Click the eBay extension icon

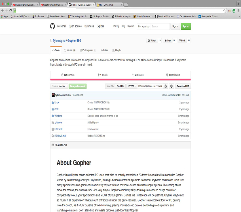point(229,11)
